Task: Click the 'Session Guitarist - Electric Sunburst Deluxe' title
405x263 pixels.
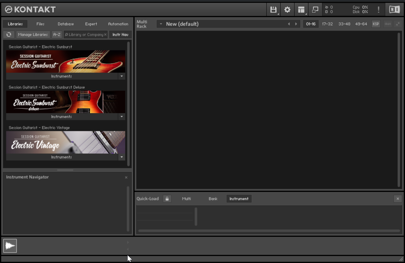Action: (x=47, y=87)
